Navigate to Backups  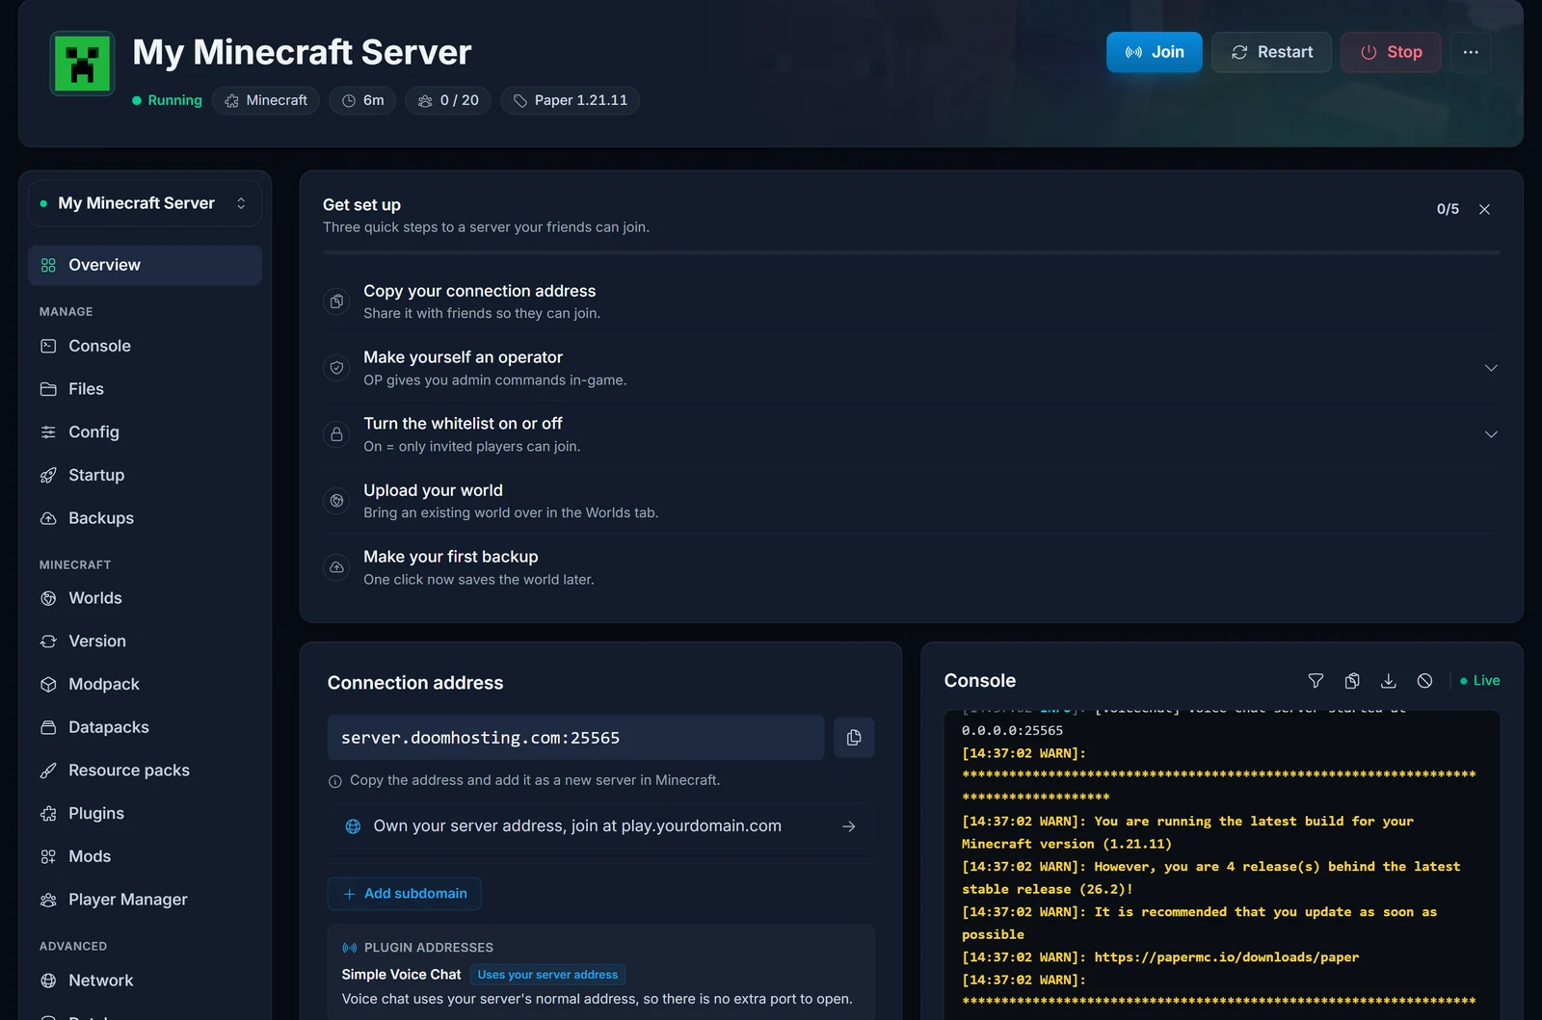[x=145, y=518]
